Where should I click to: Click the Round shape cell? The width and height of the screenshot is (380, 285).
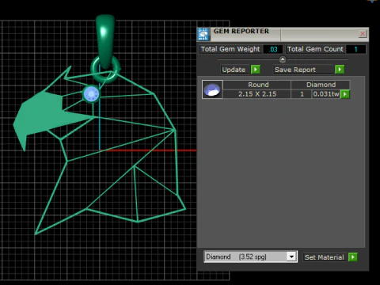tap(257, 85)
